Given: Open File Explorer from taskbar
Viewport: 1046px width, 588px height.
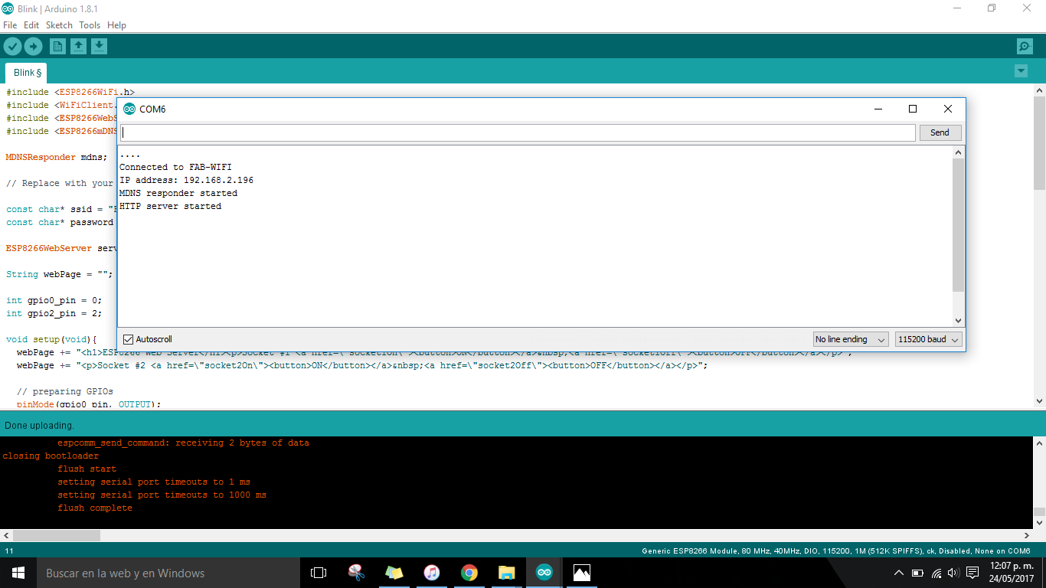Looking at the screenshot, I should point(507,573).
